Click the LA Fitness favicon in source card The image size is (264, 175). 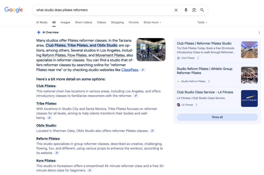(178, 105)
